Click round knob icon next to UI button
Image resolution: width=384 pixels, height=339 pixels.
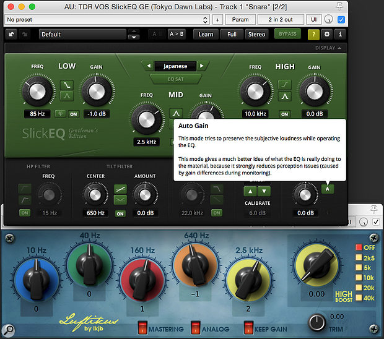click(328, 20)
